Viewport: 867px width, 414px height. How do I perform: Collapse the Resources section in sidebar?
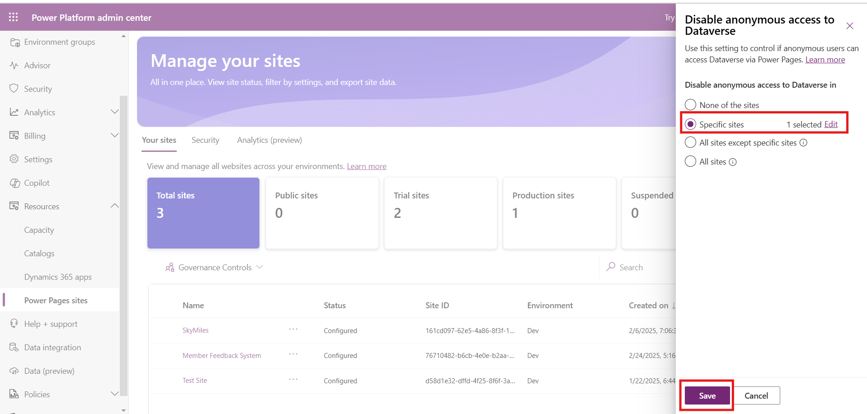pos(114,206)
